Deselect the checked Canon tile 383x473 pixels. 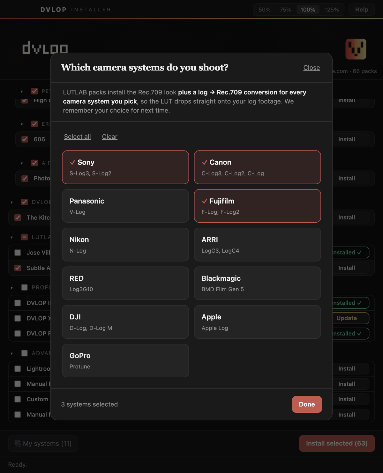(257, 167)
